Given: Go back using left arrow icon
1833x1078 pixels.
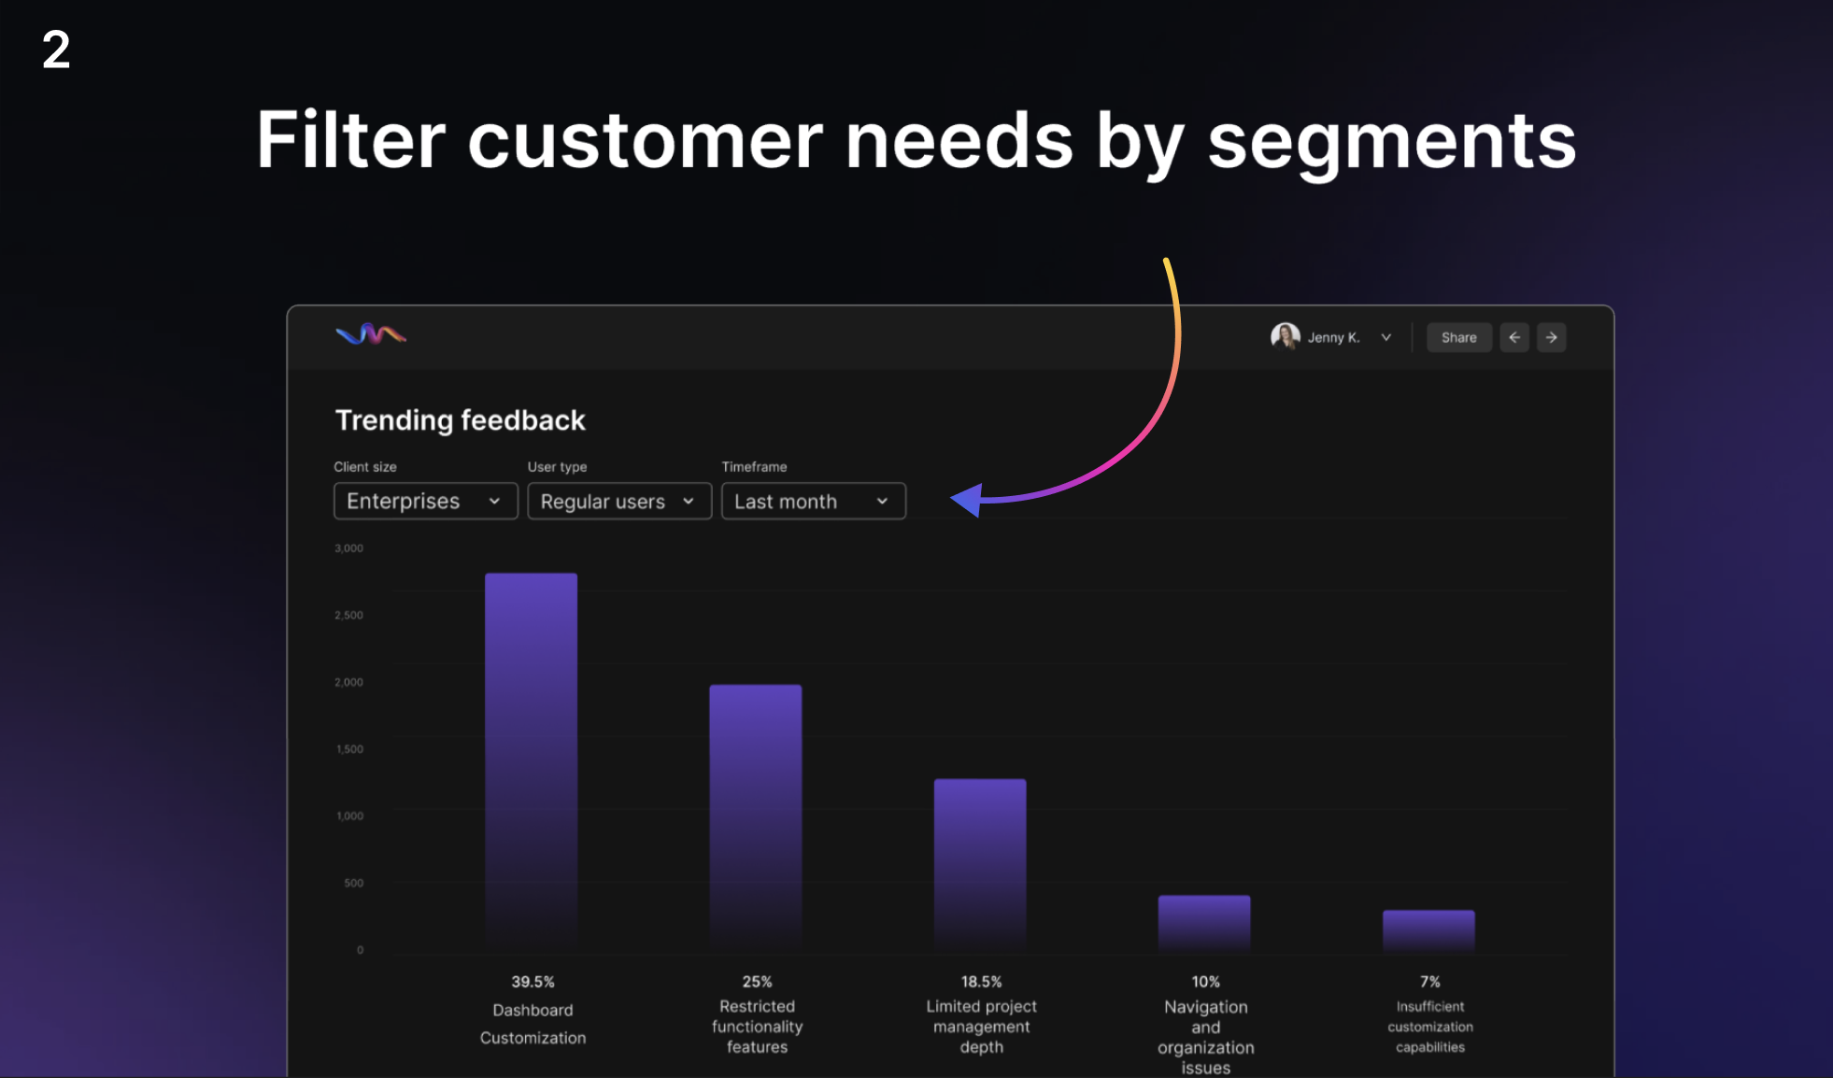Looking at the screenshot, I should [x=1514, y=337].
